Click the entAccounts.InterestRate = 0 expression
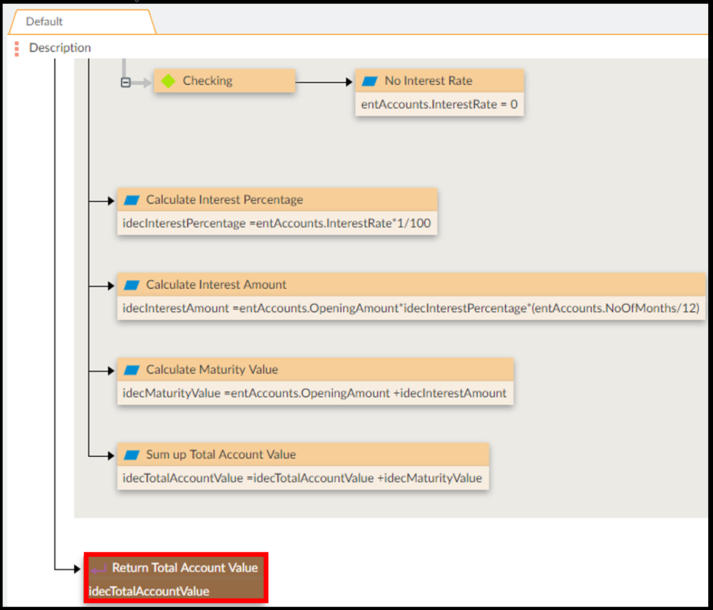Viewport: 713px width, 610px height. (x=439, y=104)
